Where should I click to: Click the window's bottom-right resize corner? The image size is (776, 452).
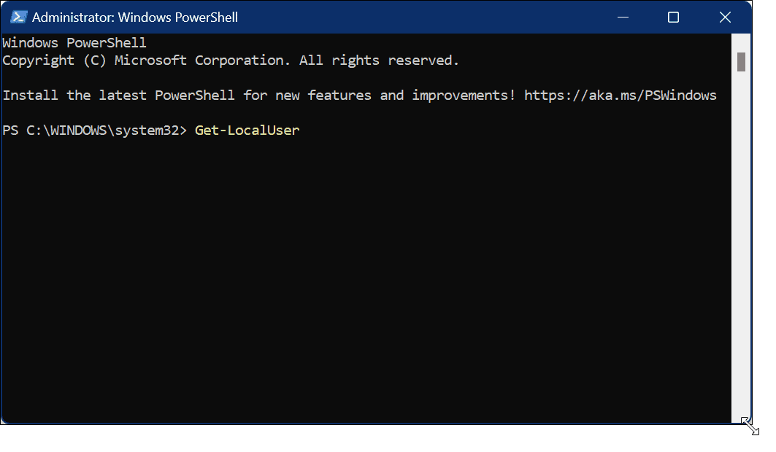[x=749, y=424]
